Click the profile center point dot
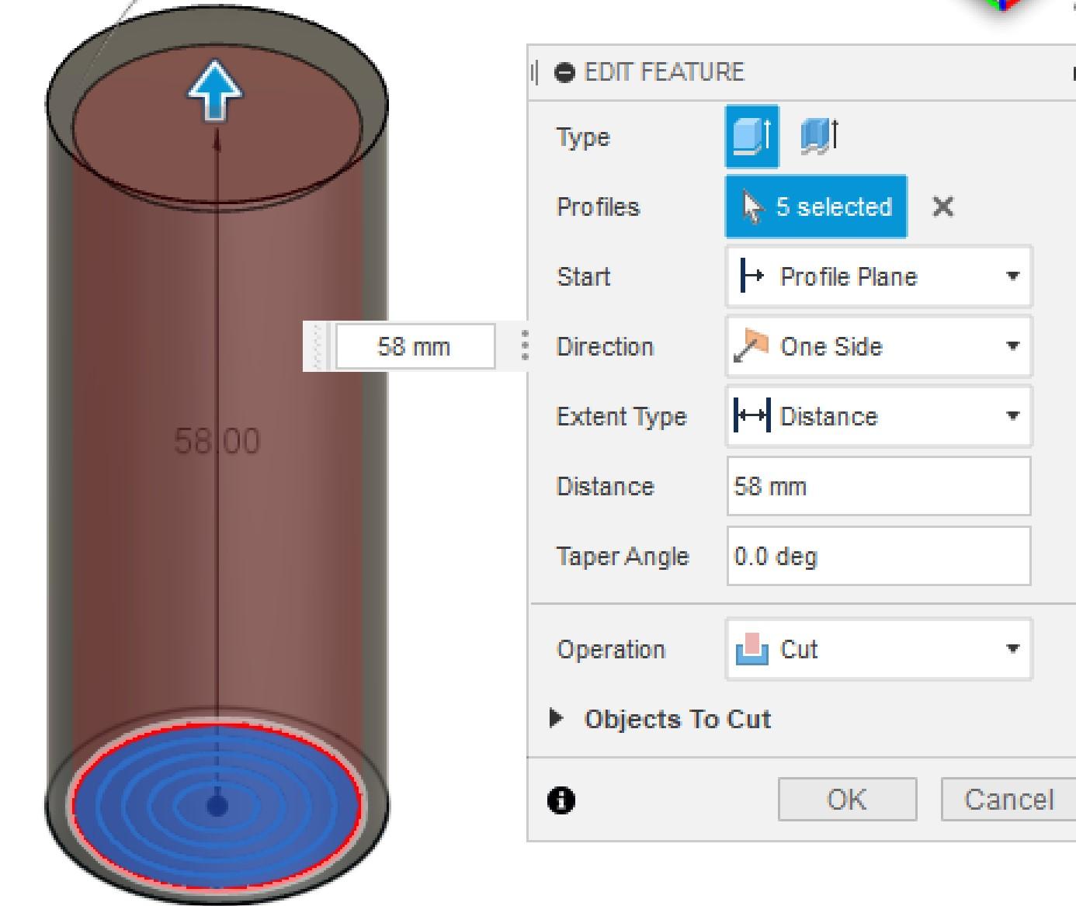 click(217, 806)
